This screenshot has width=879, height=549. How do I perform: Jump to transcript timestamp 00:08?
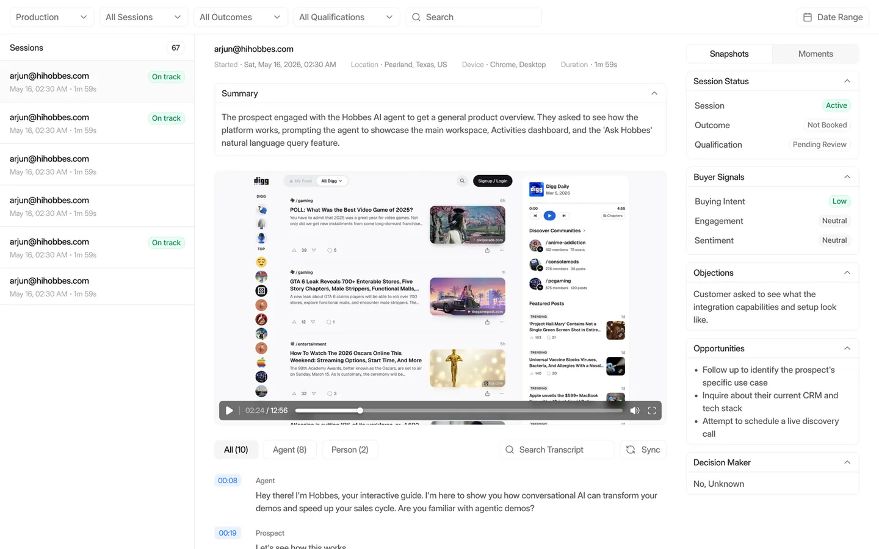click(x=228, y=481)
